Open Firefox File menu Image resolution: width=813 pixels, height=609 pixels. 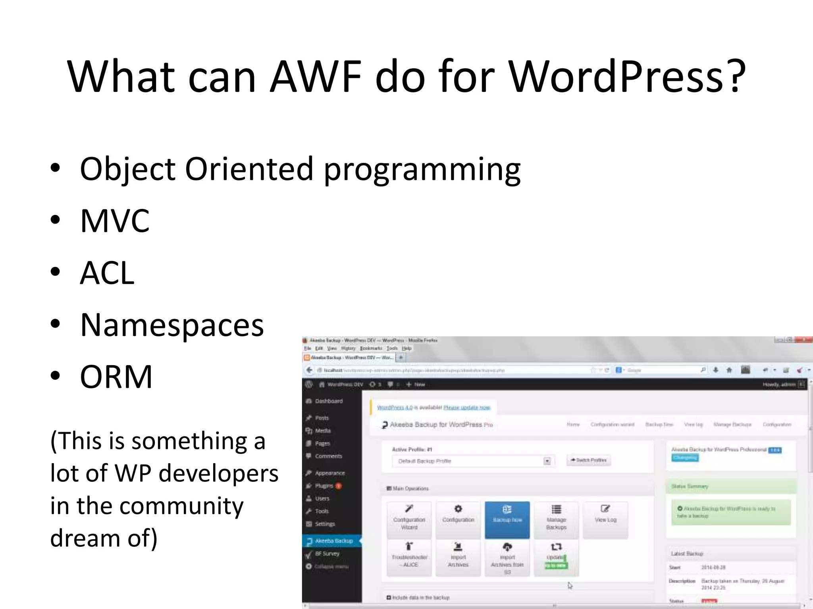[x=308, y=348]
